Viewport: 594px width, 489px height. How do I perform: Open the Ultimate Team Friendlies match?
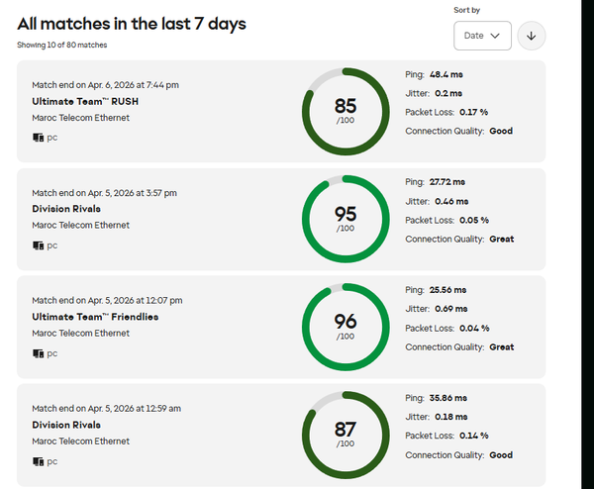95,317
